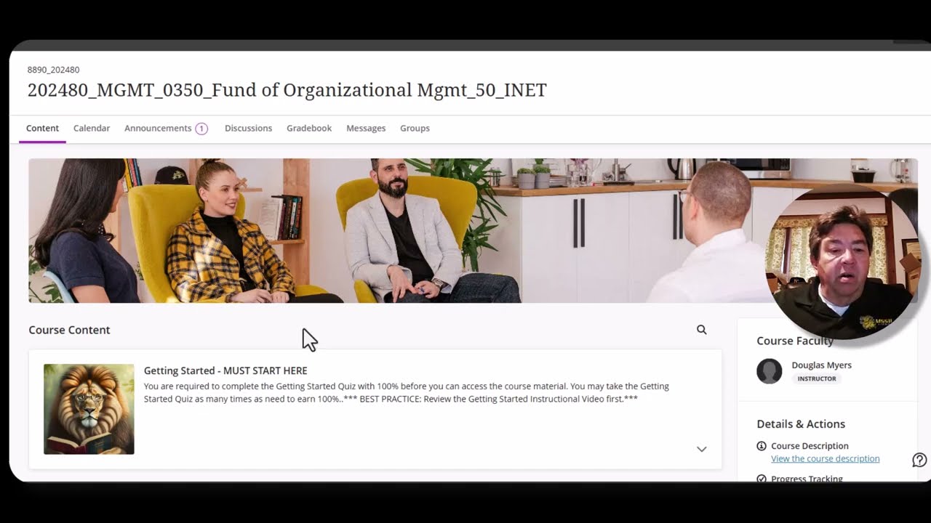Image resolution: width=931 pixels, height=523 pixels.
Task: Open the Announcements tab
Action: click(x=158, y=128)
